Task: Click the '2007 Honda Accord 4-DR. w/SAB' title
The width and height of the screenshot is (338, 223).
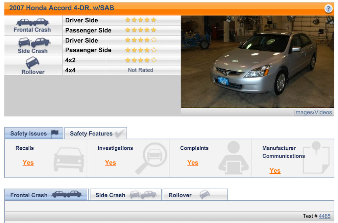Action: tap(62, 8)
